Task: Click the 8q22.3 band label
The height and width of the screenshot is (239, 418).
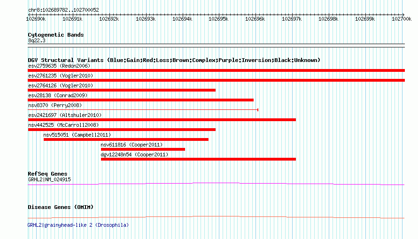Action: pos(37,40)
